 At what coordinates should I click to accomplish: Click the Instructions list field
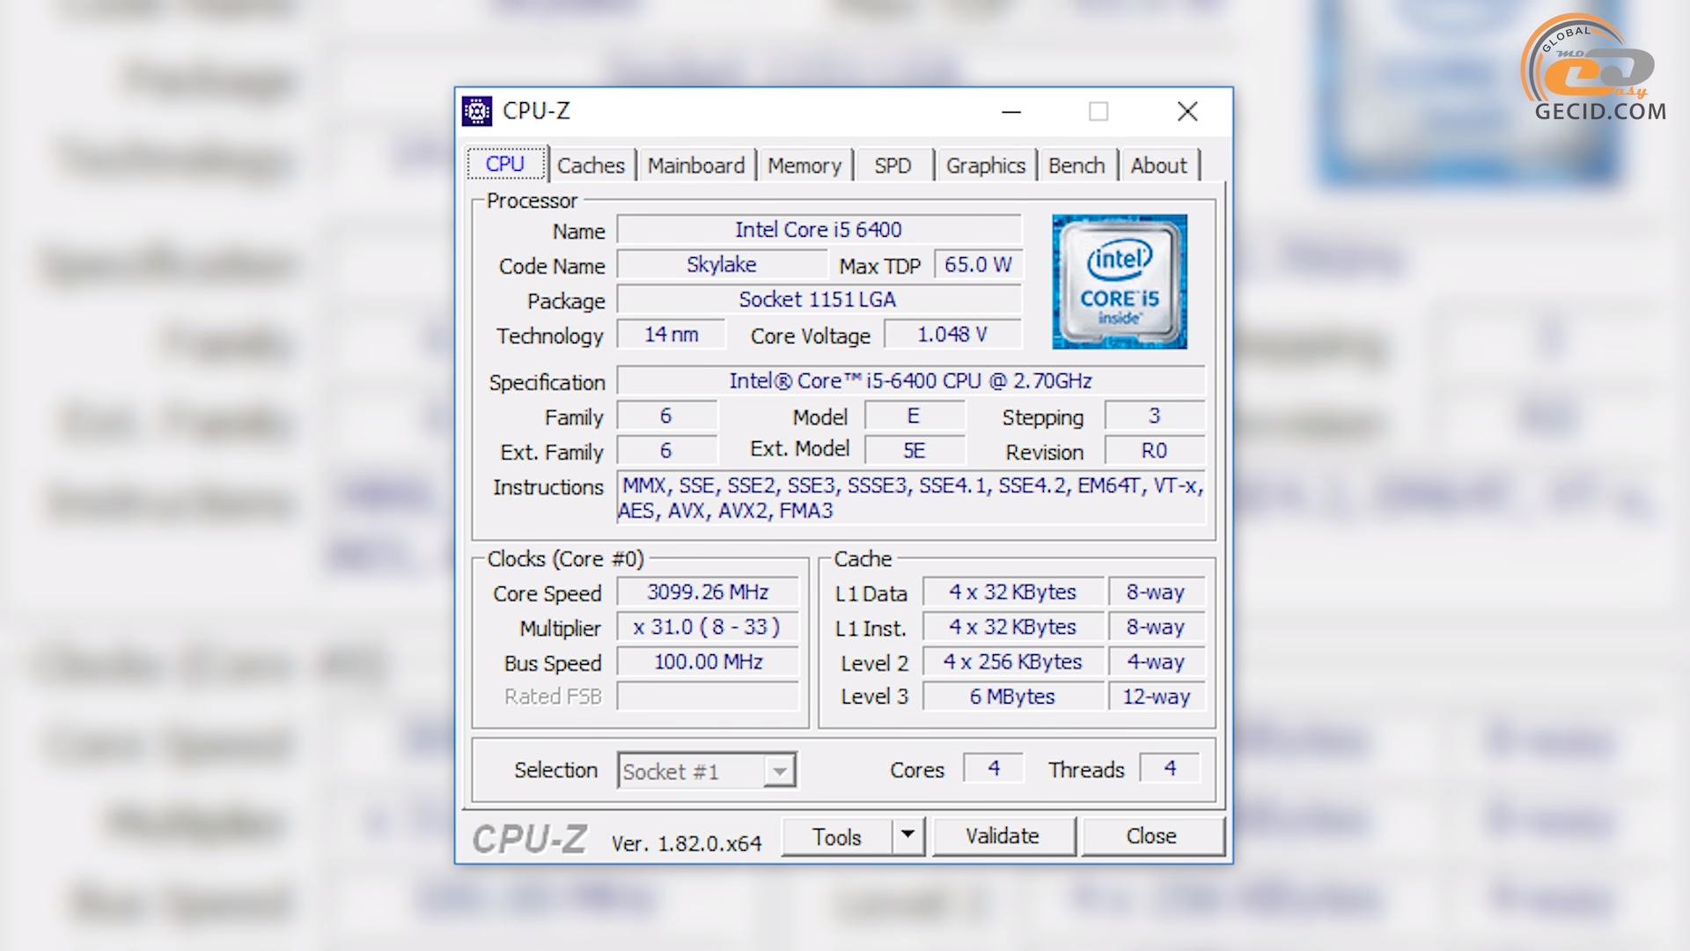pyautogui.click(x=911, y=498)
